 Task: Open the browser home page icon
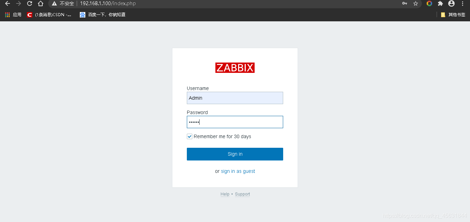pos(41,3)
